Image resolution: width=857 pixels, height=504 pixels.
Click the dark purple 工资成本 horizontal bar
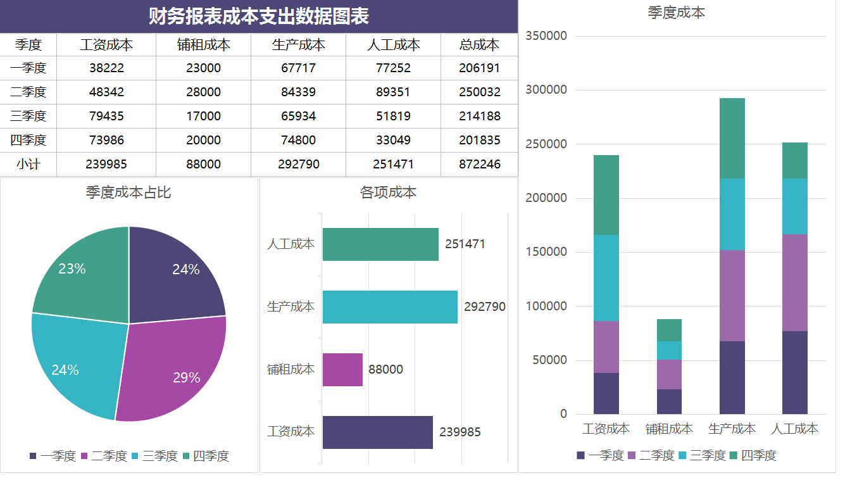coord(378,432)
